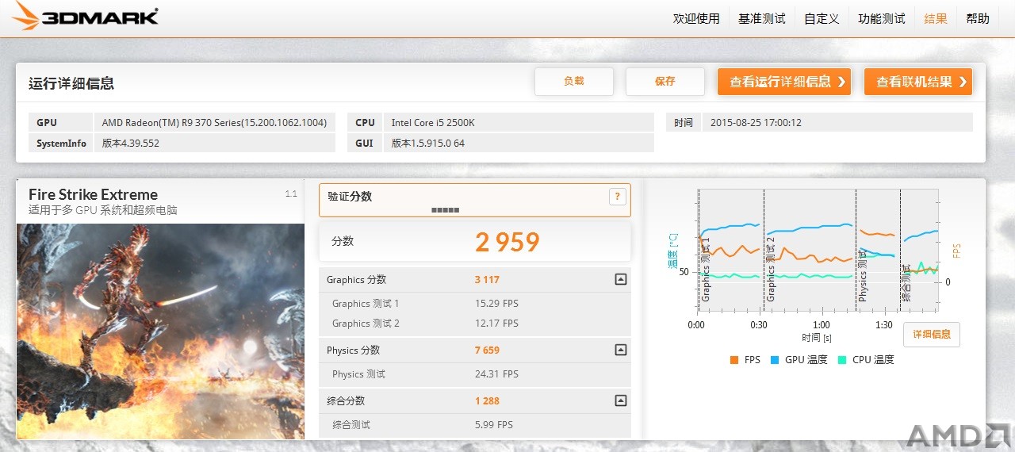Open the 自定义 tab
Viewport: 1015px width, 452px height.
coord(822,18)
